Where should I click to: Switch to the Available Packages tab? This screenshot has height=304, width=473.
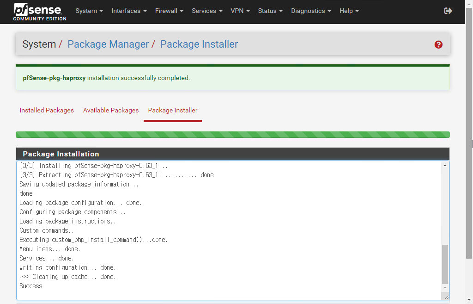[111, 110]
